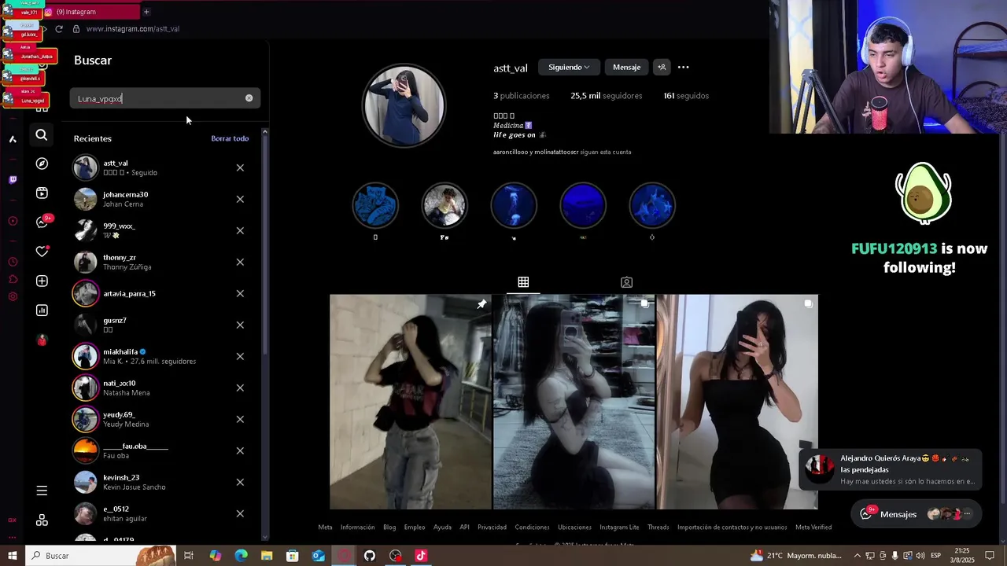Open File Explorer from the taskbar
This screenshot has width=1007, height=566.
tap(267, 556)
